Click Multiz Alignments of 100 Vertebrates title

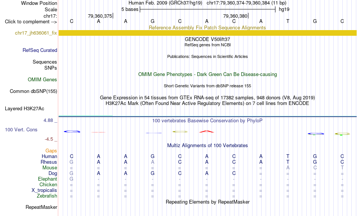pyautogui.click(x=207, y=146)
